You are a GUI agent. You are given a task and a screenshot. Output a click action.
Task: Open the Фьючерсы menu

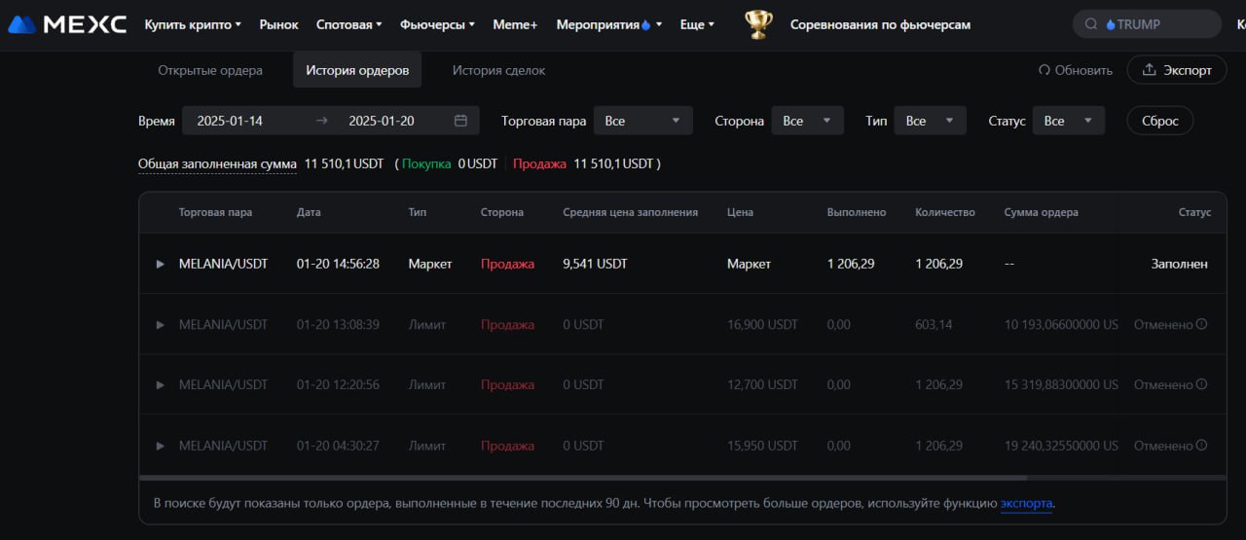(x=438, y=24)
